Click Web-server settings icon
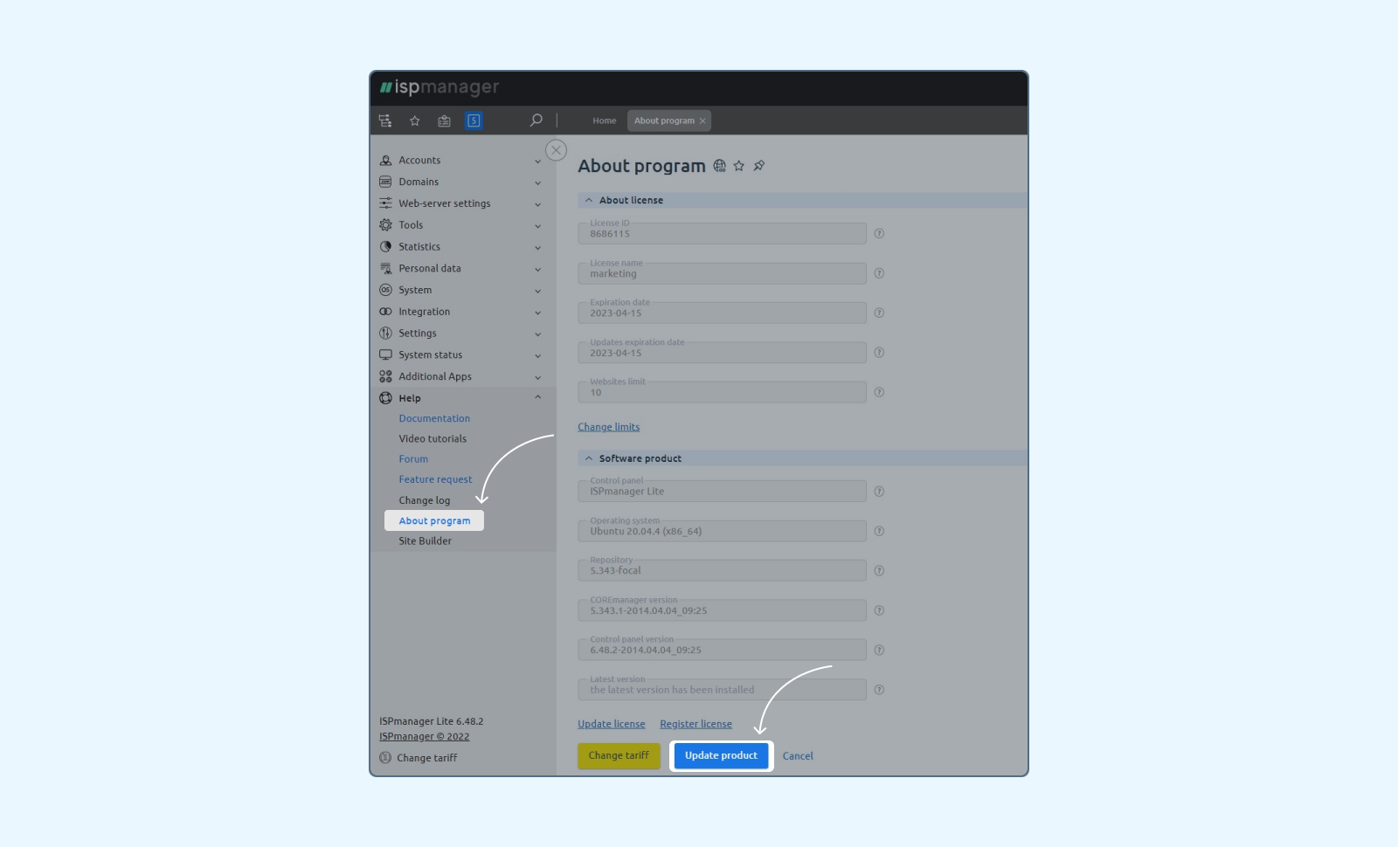The image size is (1398, 847). click(385, 203)
